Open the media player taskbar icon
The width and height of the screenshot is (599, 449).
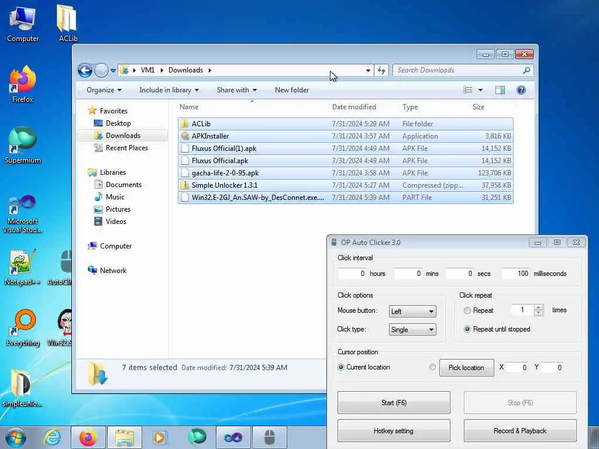coord(159,437)
